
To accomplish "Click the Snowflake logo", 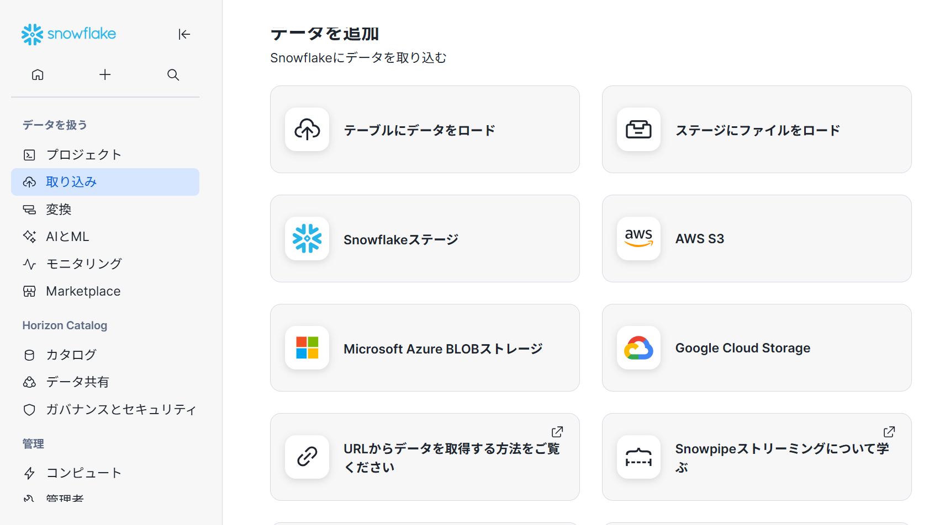I will tap(68, 34).
